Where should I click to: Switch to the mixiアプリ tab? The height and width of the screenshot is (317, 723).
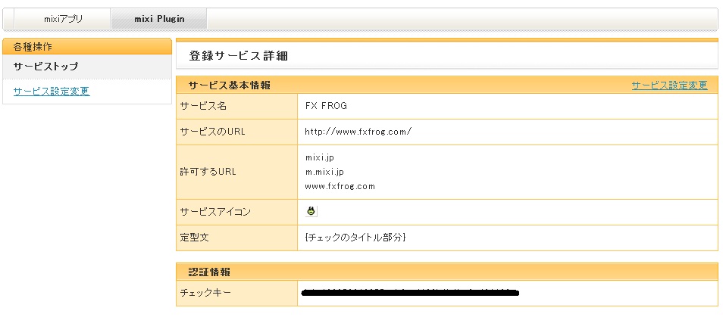(64, 19)
